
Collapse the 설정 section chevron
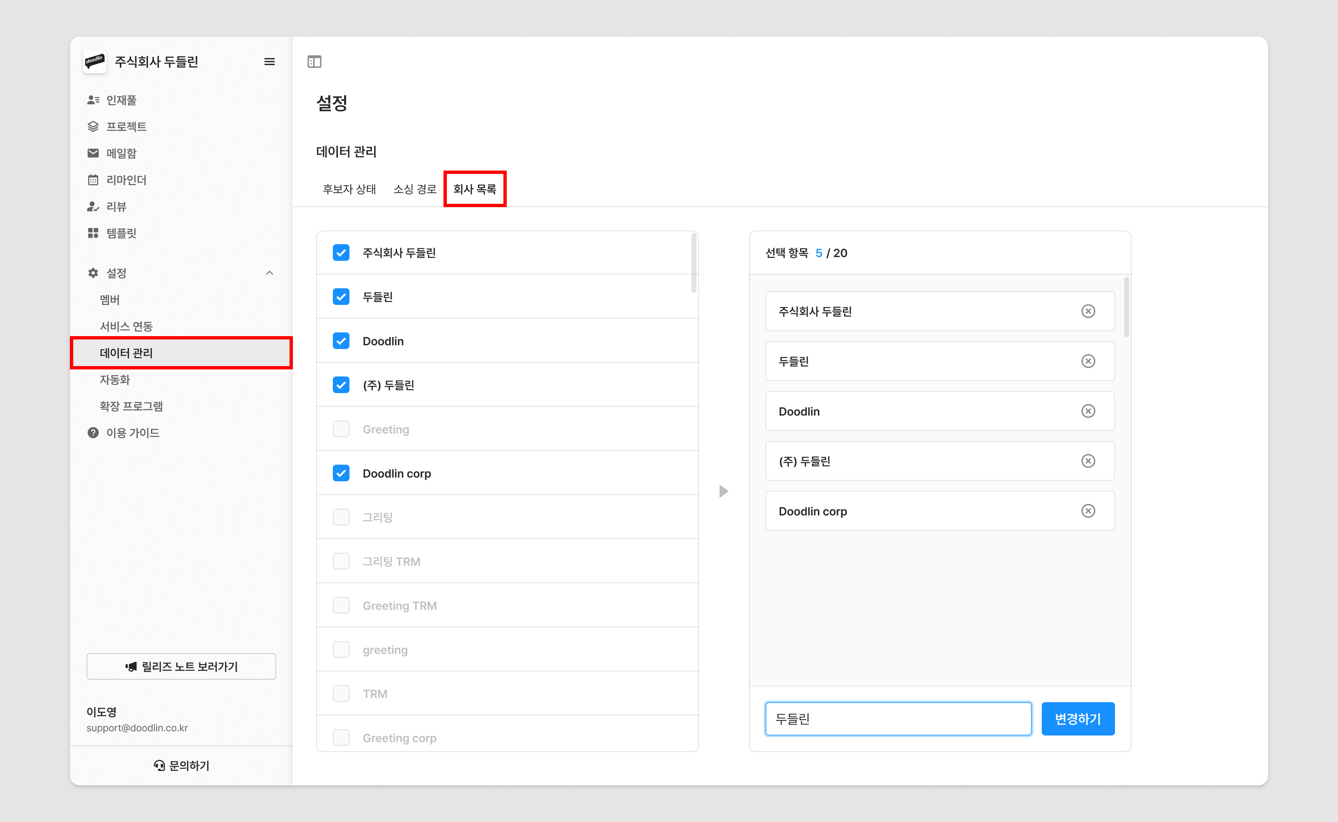(x=269, y=273)
